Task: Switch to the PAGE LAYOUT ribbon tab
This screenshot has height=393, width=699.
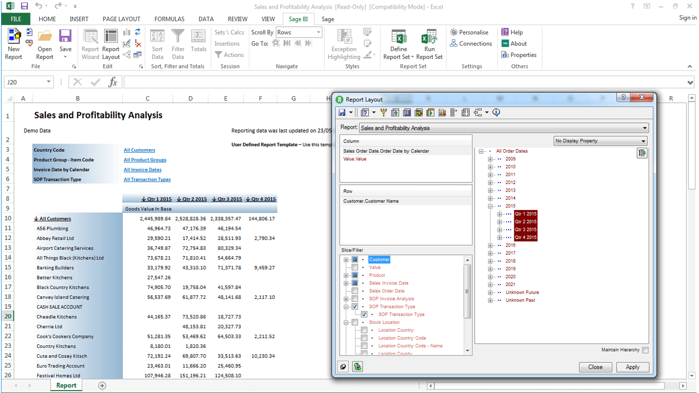Action: coord(121,19)
